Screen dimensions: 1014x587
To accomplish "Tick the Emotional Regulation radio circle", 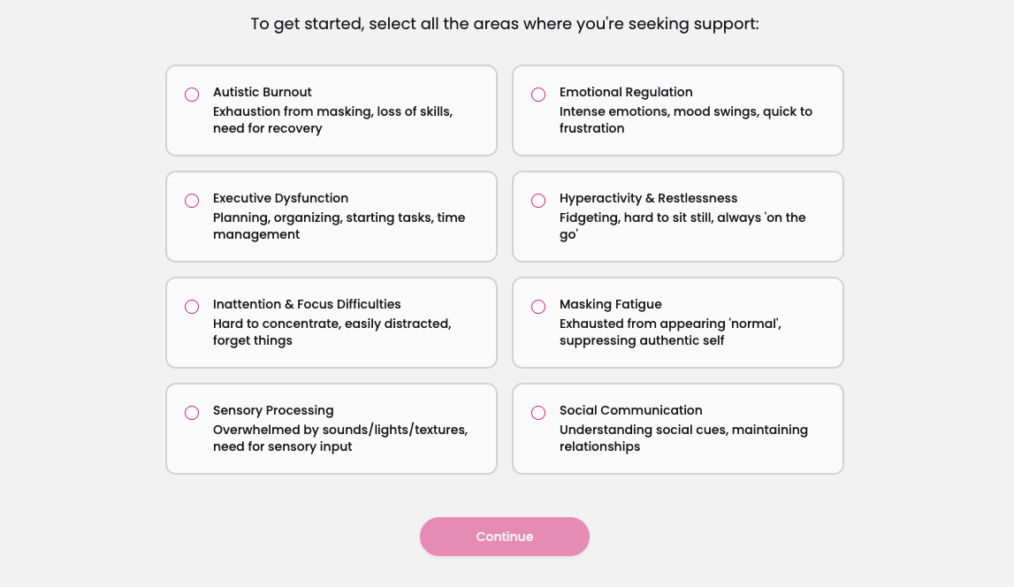I will (x=538, y=95).
